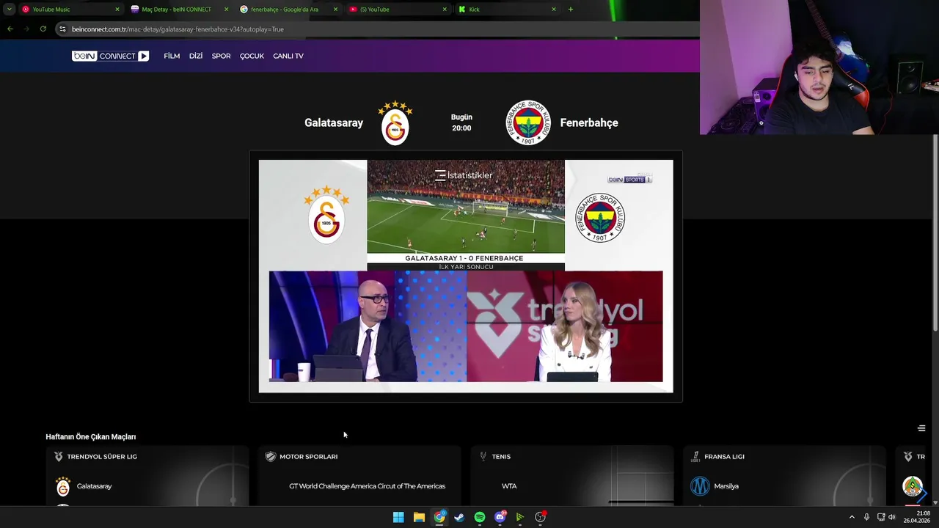Open Steam from the taskbar
This screenshot has height=528, width=939.
459,517
